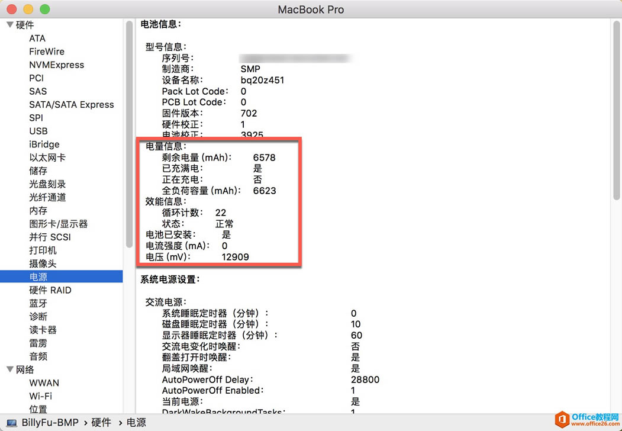The height and width of the screenshot is (431, 622).
Task: Click the full charge capacity value 6623
Action: coord(265,191)
